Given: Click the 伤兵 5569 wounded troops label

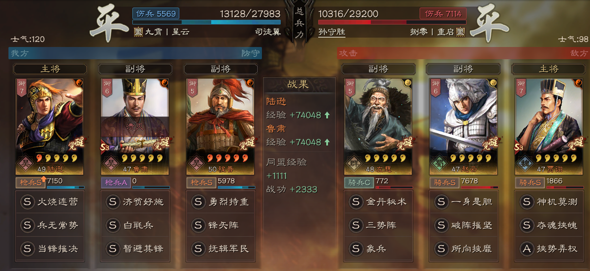Looking at the screenshot, I should [x=155, y=14].
